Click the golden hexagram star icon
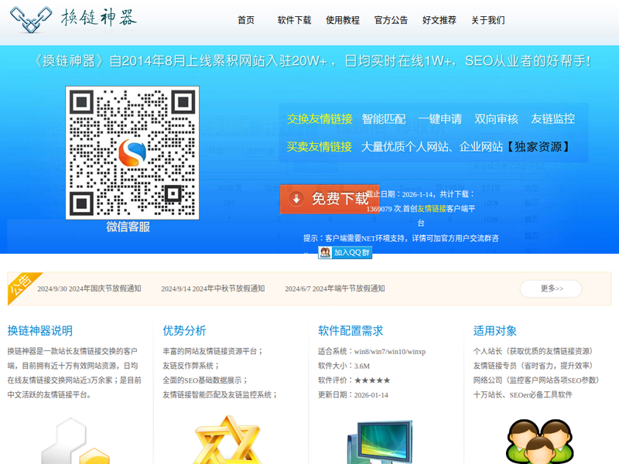The height and width of the screenshot is (464, 619). (227, 442)
